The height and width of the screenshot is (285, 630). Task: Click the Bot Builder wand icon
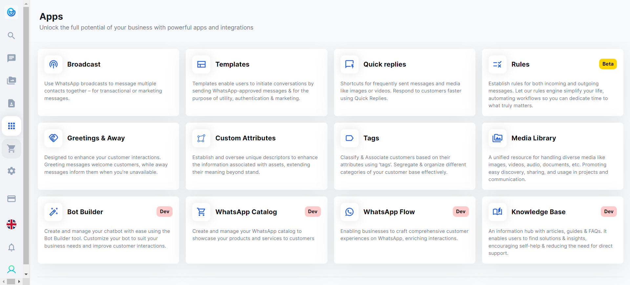(x=53, y=212)
